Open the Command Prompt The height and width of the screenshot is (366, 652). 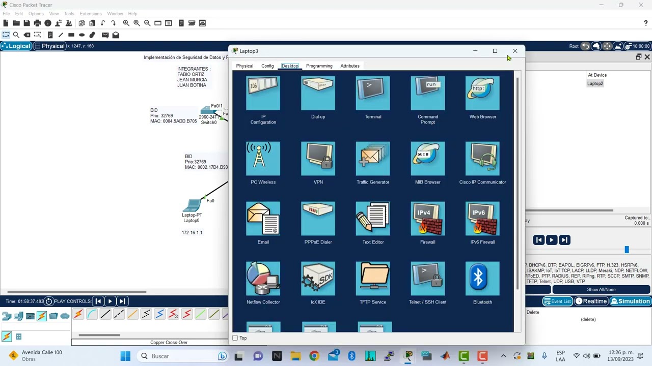pyautogui.click(x=428, y=94)
